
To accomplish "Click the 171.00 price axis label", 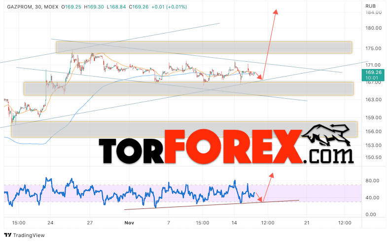I will tap(373, 65).
